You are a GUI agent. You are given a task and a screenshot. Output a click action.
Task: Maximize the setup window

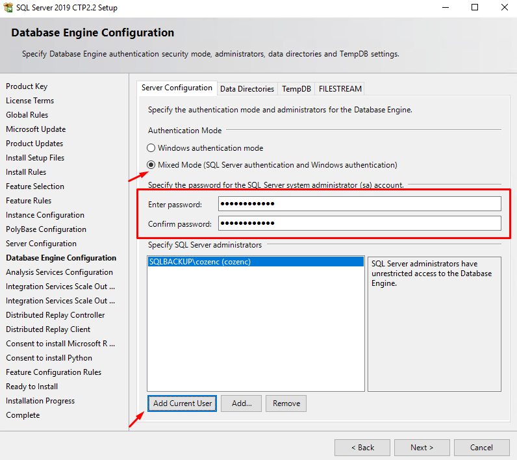[x=475, y=7]
